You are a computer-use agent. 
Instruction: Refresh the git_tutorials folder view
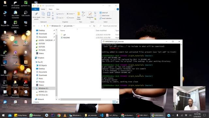94,26
